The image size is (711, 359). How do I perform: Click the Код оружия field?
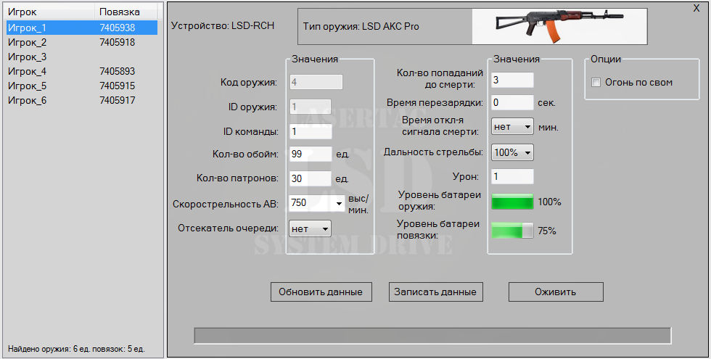point(316,82)
